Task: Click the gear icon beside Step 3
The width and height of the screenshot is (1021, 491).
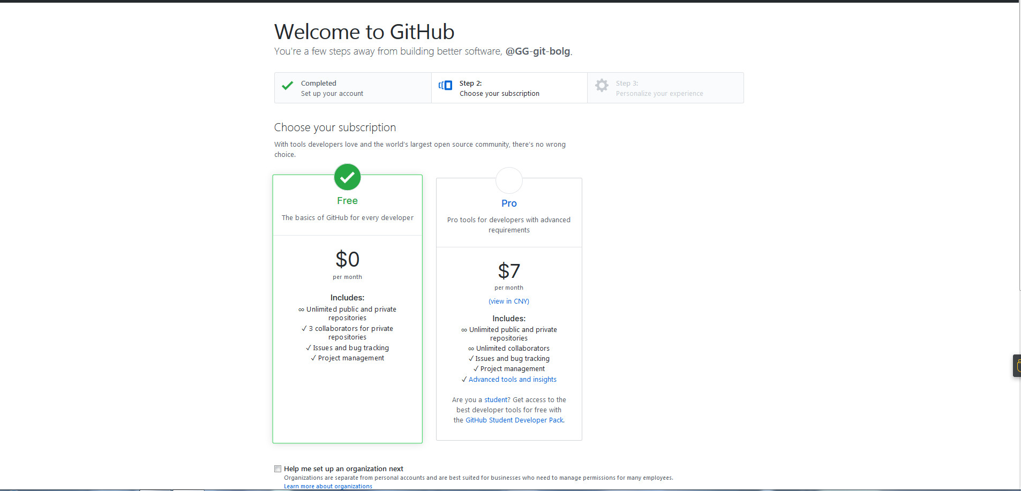Action: [x=602, y=86]
